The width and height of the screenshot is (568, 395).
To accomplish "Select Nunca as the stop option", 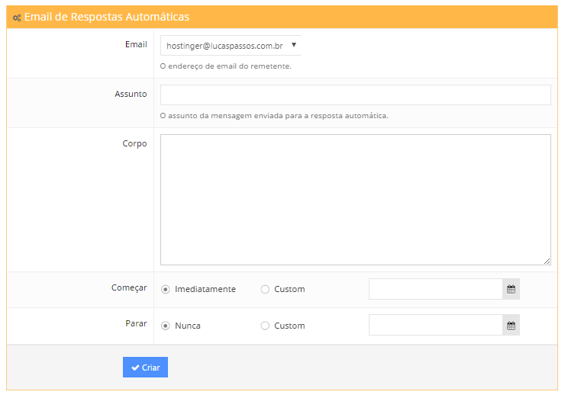I will (x=166, y=326).
